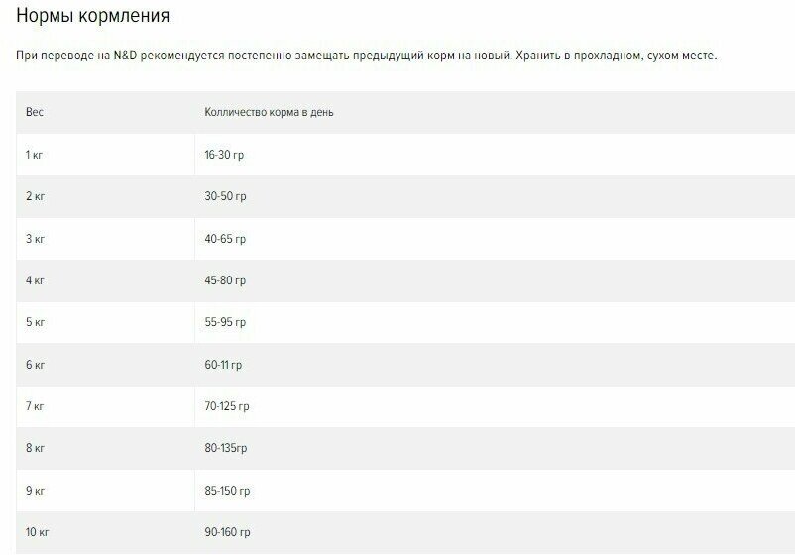Click the '45-80 гр' amount cell
Screen dimensions: 795x555
point(495,280)
